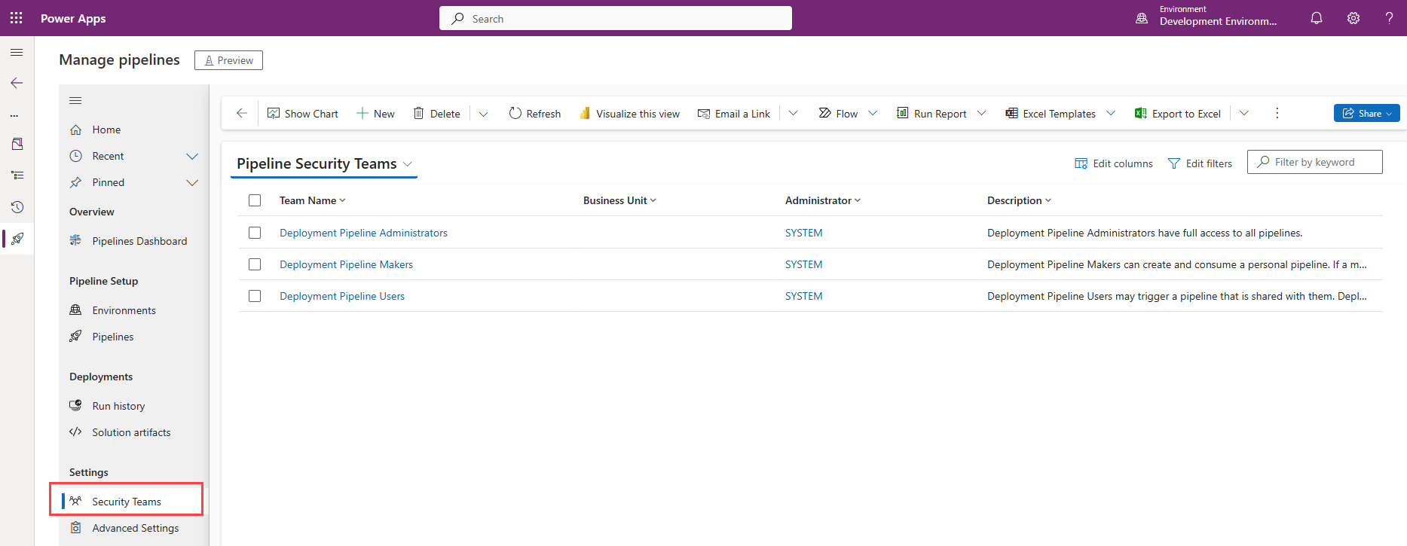Refresh the Pipeline Security Teams list
This screenshot has width=1407, height=546.
pos(534,114)
